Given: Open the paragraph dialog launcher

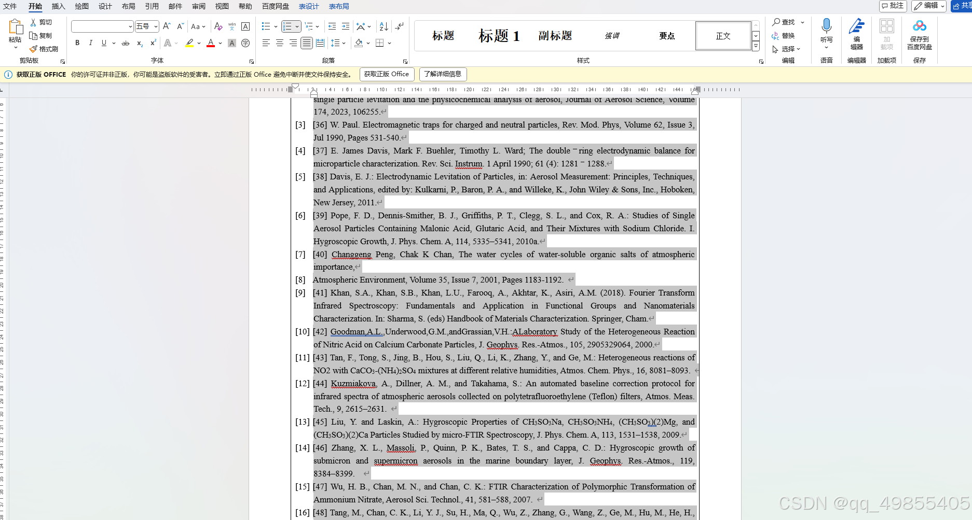Looking at the screenshot, I should pos(405,61).
